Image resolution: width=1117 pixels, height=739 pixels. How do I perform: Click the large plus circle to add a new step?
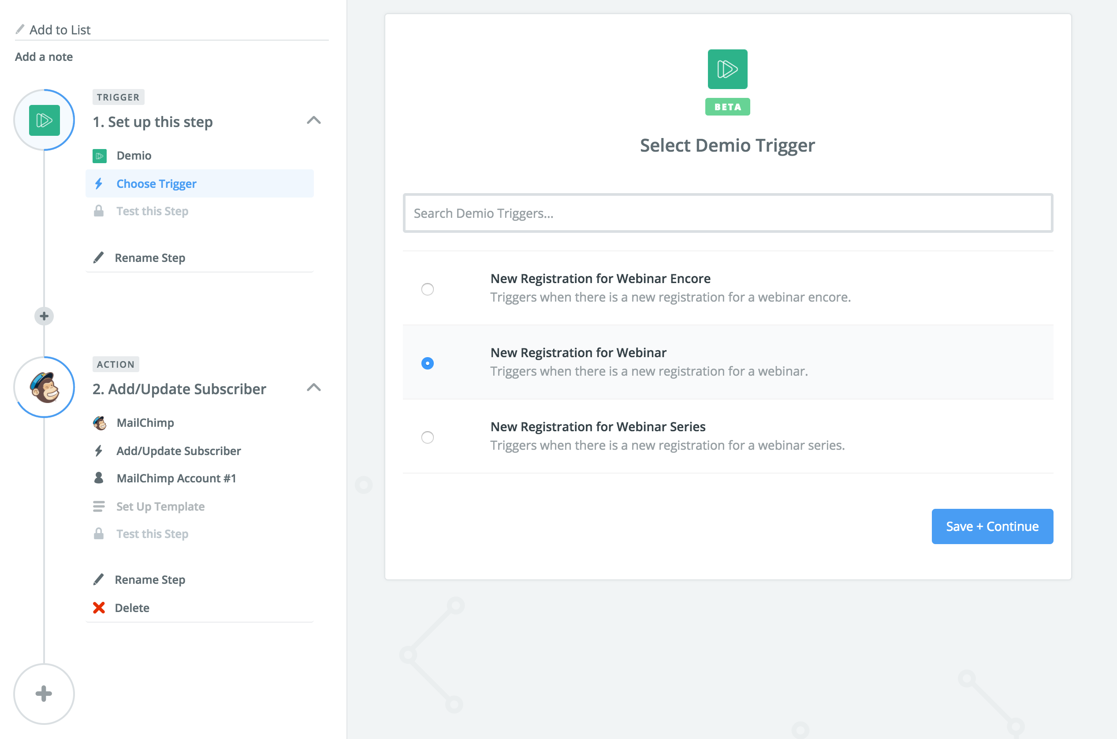point(44,694)
